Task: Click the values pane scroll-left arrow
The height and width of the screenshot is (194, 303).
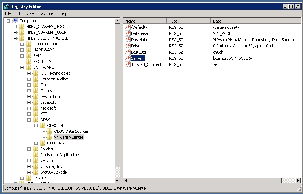Action: [x=126, y=180]
